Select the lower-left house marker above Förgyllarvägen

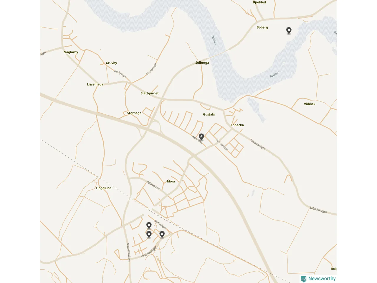149,234
